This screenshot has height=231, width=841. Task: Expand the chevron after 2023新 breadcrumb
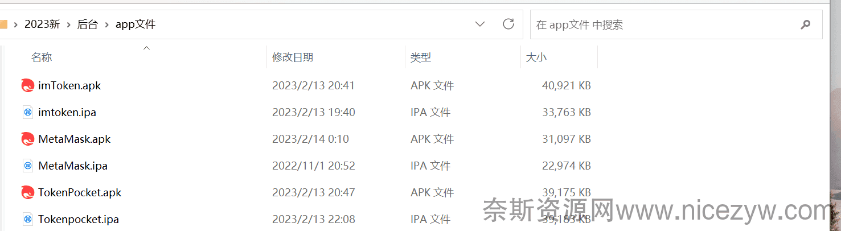click(69, 24)
